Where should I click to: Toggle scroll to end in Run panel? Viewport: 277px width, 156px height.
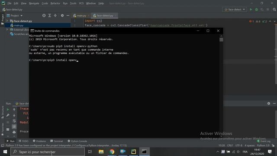pyautogui.click(x=14, y=127)
